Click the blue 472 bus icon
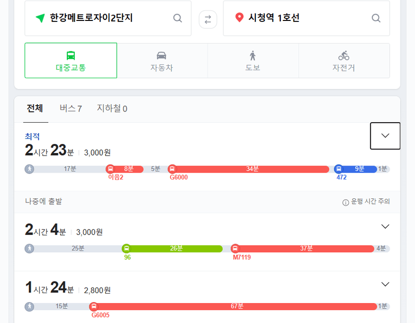This screenshot has height=323, width=415. [x=339, y=169]
